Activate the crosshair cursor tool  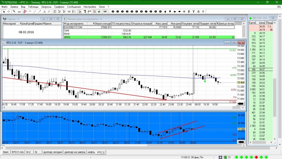pyautogui.click(x=8, y=12)
